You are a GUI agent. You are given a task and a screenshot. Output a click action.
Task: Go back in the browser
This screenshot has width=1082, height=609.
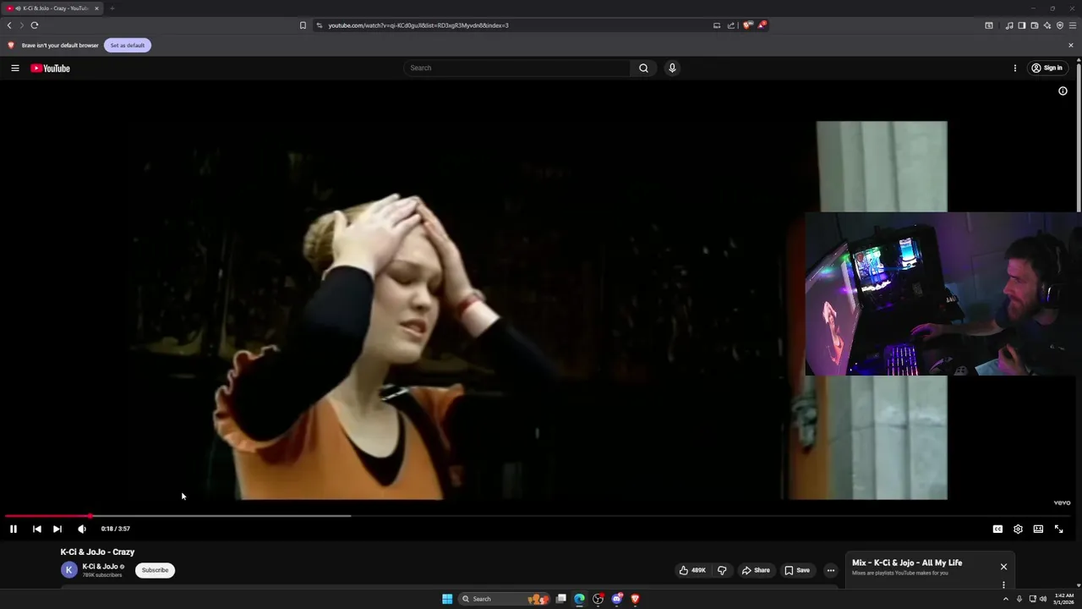click(x=9, y=25)
